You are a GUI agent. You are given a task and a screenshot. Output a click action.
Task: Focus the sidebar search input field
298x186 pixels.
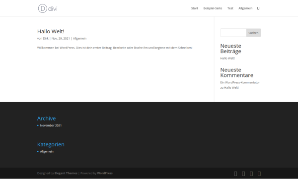point(233,33)
